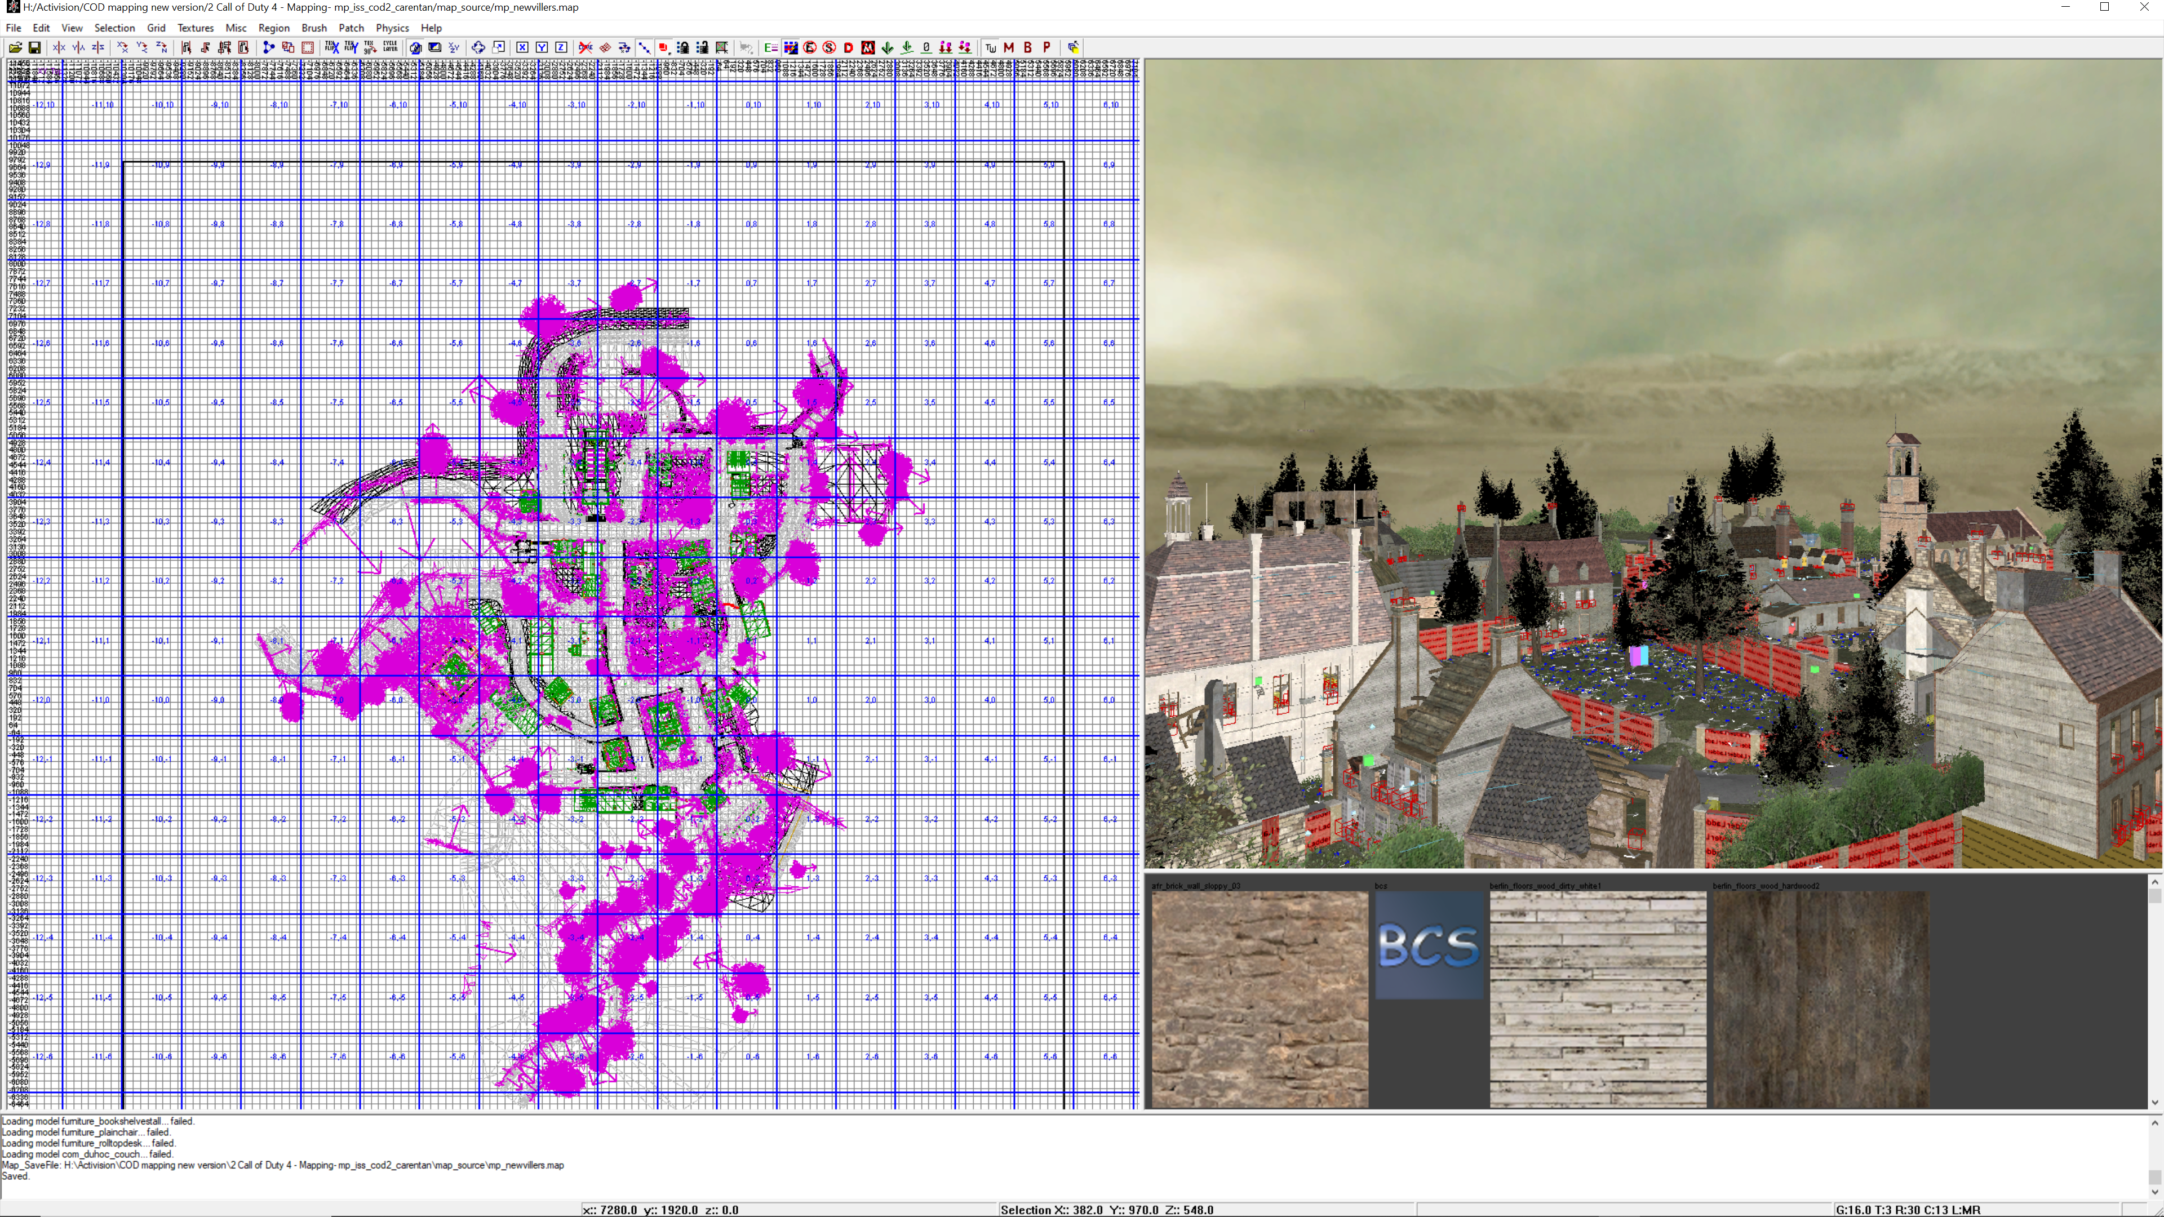Screen dimensions: 2164x1217
Task: Select the berlin_floors_wood_hardwood2 texture
Action: point(1821,1000)
